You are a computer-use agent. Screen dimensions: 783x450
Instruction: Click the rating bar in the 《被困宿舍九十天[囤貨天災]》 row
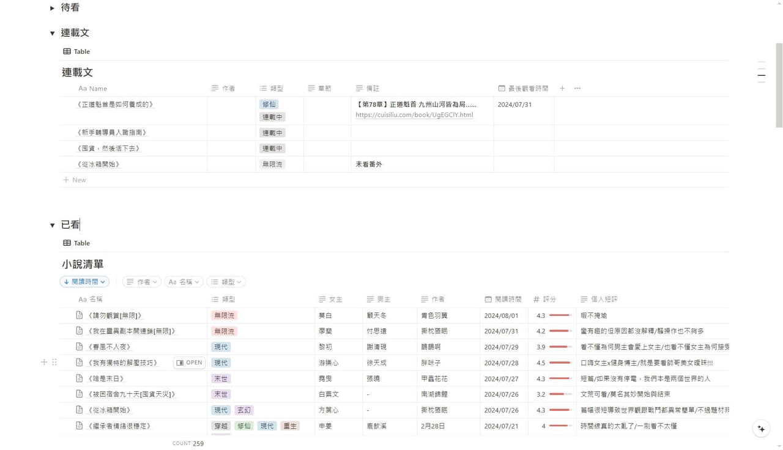tap(560, 394)
